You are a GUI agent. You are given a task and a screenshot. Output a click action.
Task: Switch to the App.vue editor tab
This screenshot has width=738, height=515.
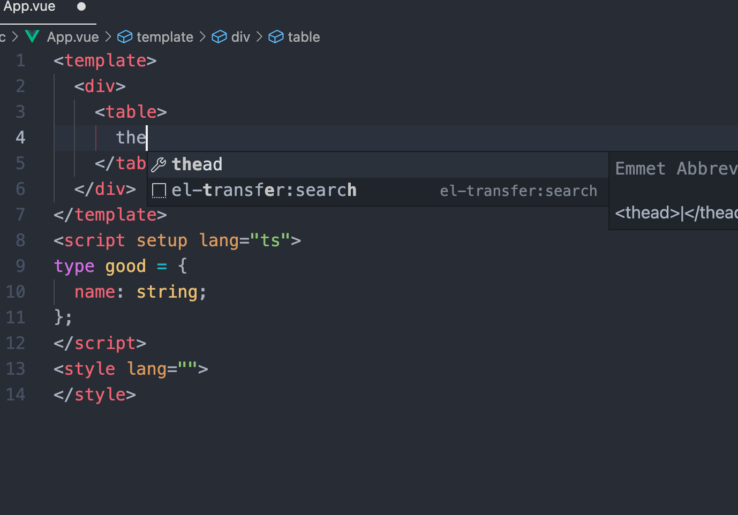coord(29,7)
